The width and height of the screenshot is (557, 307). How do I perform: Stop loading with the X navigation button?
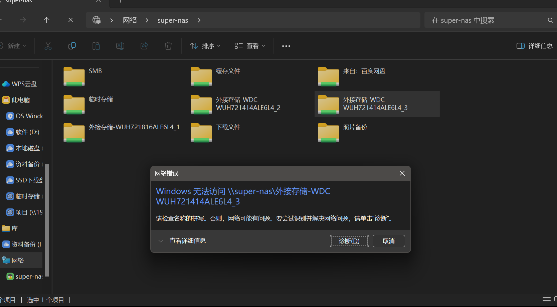coord(70,20)
